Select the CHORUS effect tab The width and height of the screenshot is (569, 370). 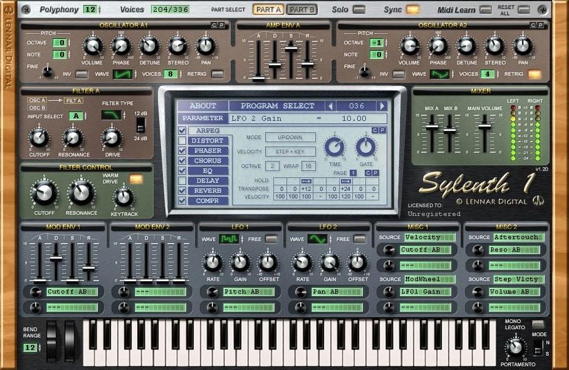point(207,161)
